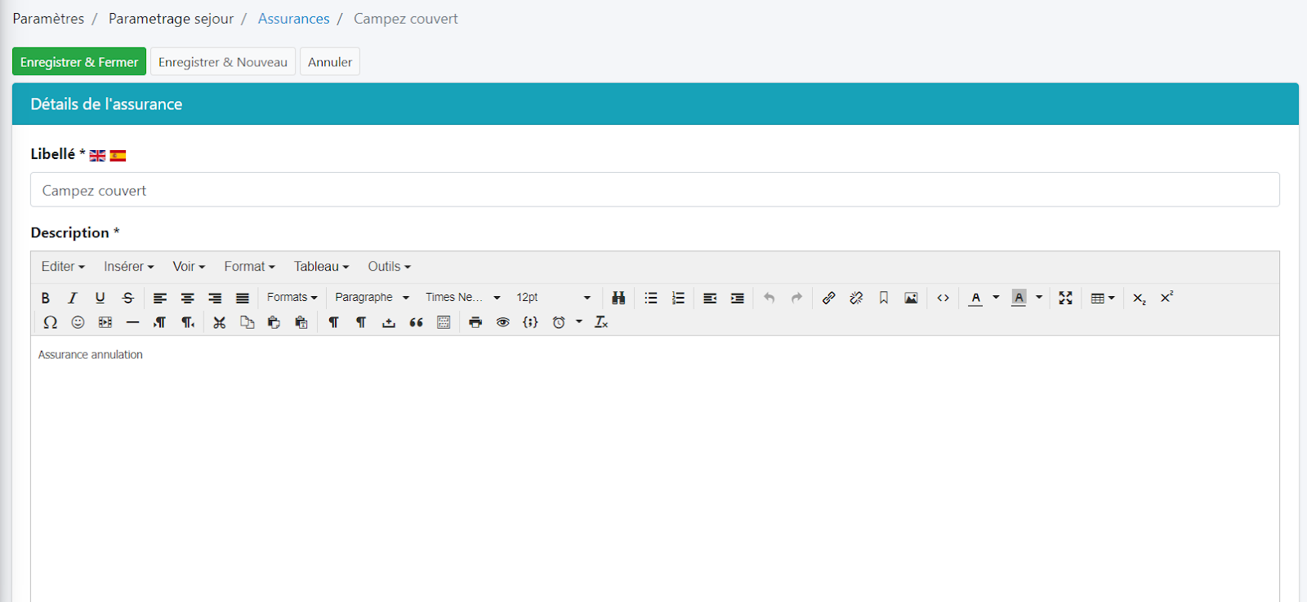
Task: Open source code view icon
Action: (943, 298)
